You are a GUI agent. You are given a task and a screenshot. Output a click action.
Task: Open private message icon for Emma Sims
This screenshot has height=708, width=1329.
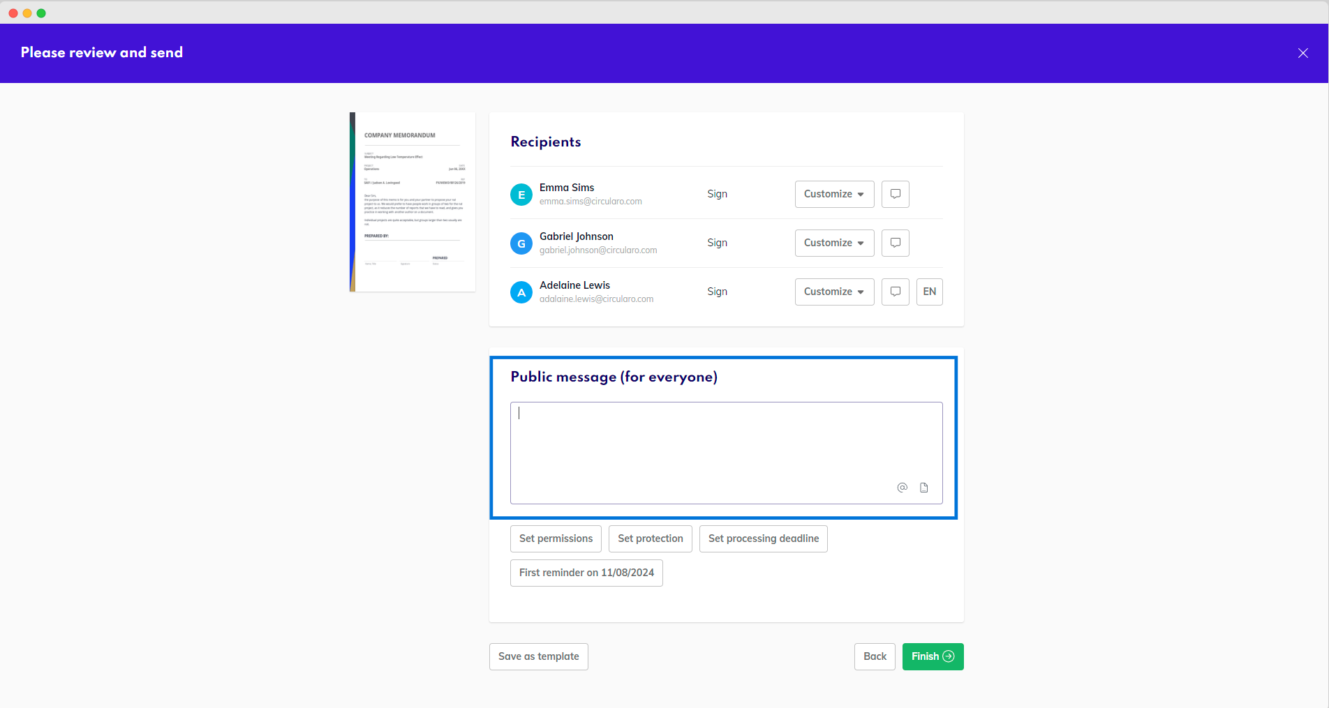[895, 194]
